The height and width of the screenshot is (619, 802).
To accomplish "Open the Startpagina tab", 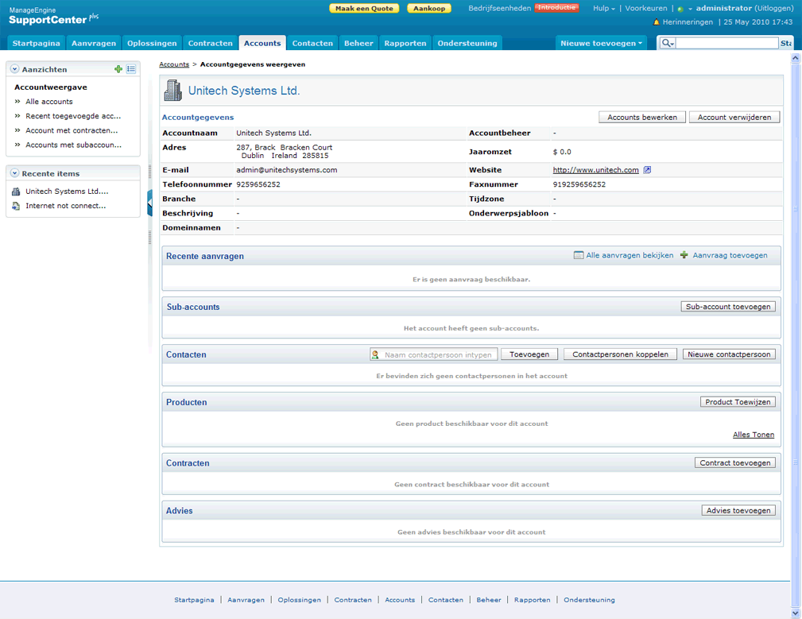I will point(37,43).
